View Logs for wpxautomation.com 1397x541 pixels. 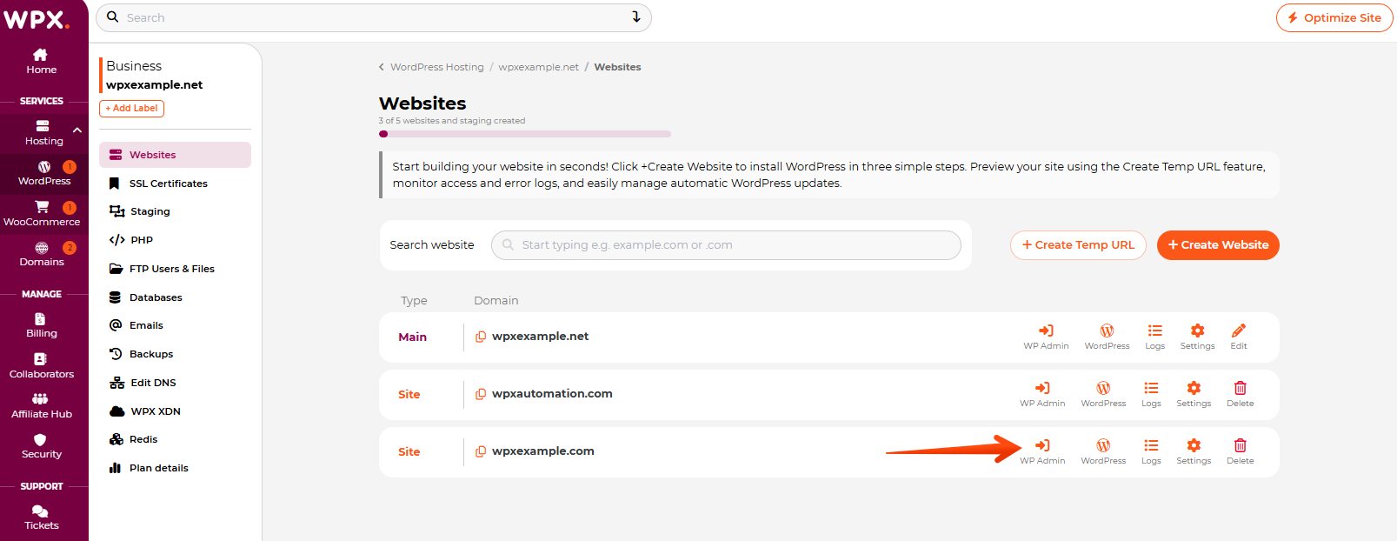point(1151,393)
